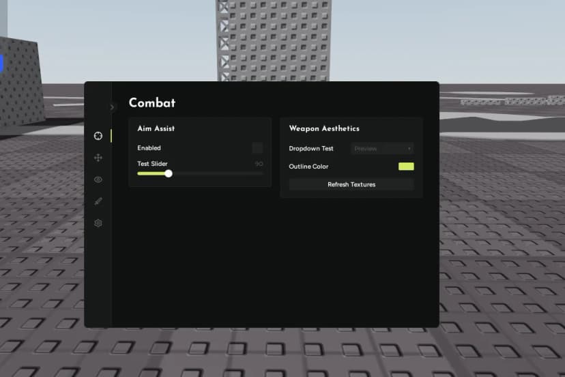The height and width of the screenshot is (377, 565).
Task: Open the Dropdown Test combo box
Action: point(382,149)
